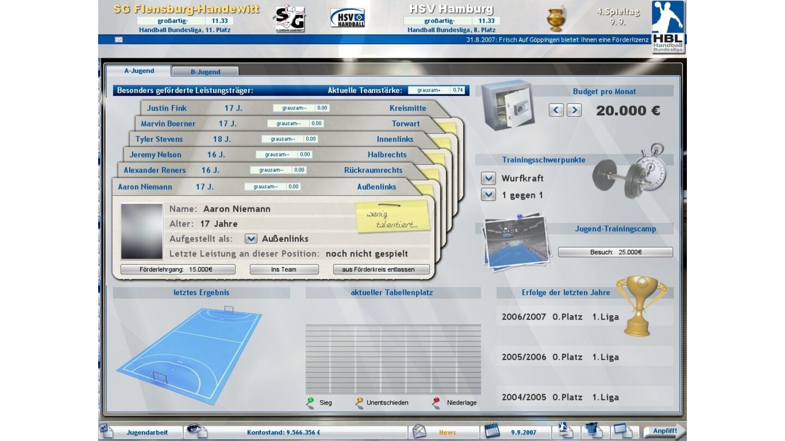Click the monitor screens icon in bottom bar
Screen dimensions: 785x441
click(622, 431)
